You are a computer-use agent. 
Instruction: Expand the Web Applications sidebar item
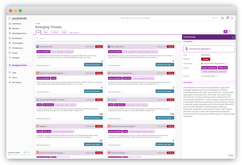[x=30, y=33]
